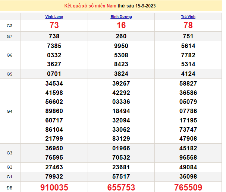The image size is (226, 192).
Task: Select G5 number 0701 under Vĩnh Long
Action: (54, 74)
